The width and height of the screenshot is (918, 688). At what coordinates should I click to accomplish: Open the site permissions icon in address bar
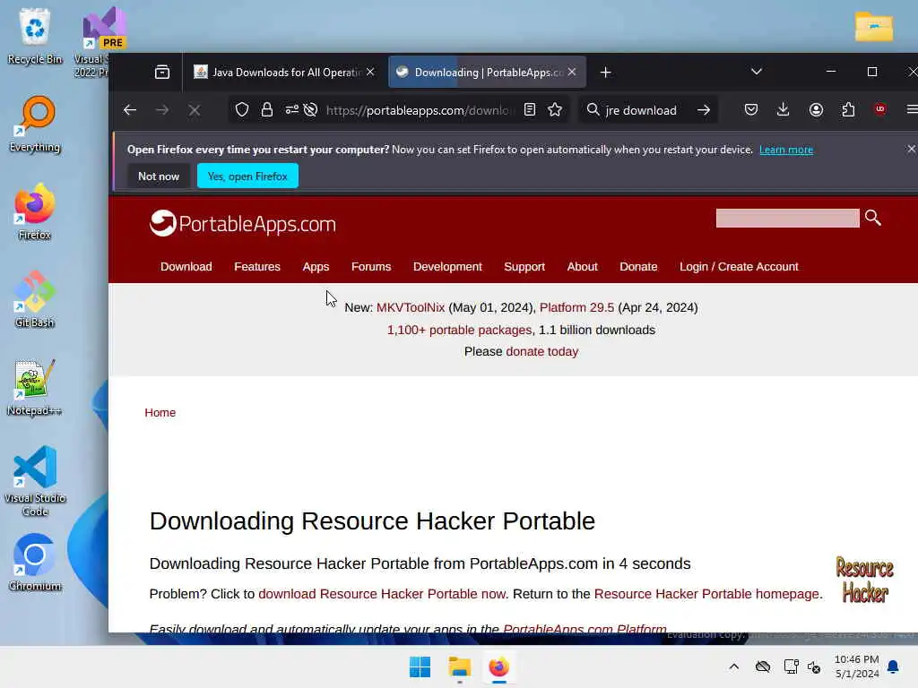point(291,110)
